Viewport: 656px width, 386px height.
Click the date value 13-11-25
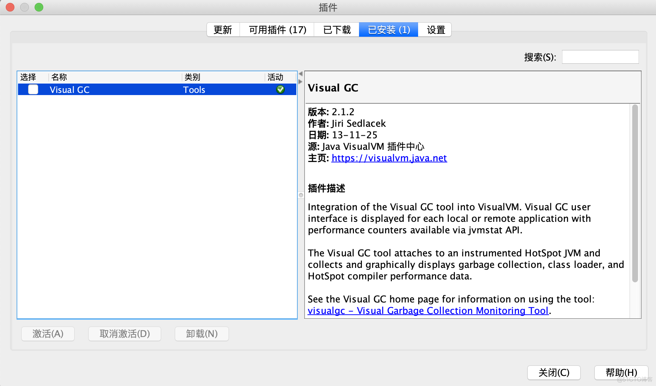355,135
